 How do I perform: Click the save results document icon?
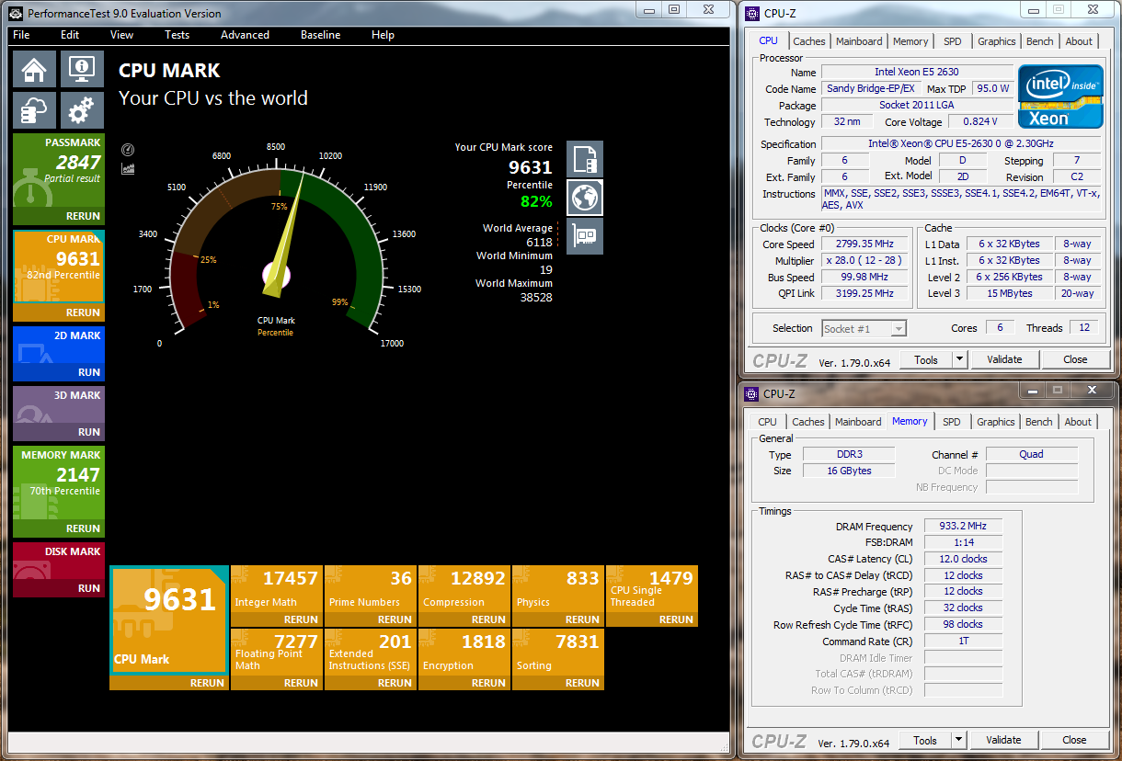[x=585, y=159]
